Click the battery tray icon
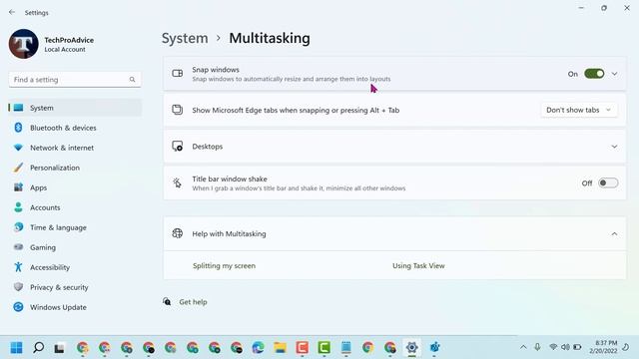The width and height of the screenshot is (639, 359). (577, 347)
